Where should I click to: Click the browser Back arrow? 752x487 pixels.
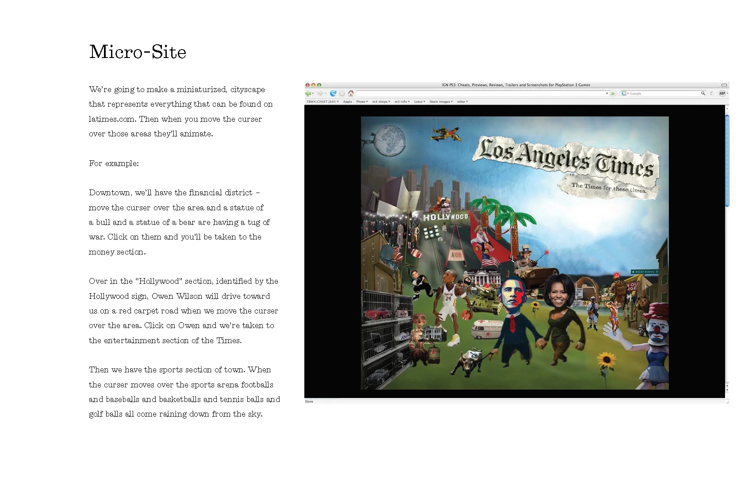(308, 93)
